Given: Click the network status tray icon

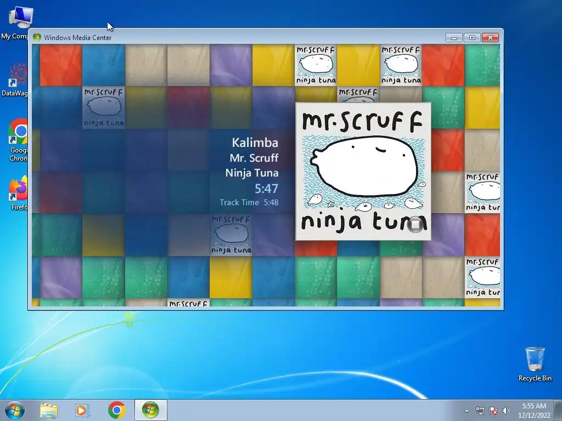Looking at the screenshot, I should (480, 411).
